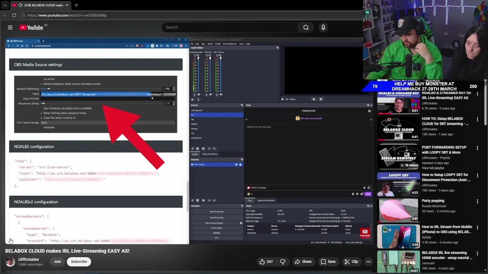Open options for NOALBS & STREAMER BOT video
Screen dimensions: 488x274
coord(477,93)
